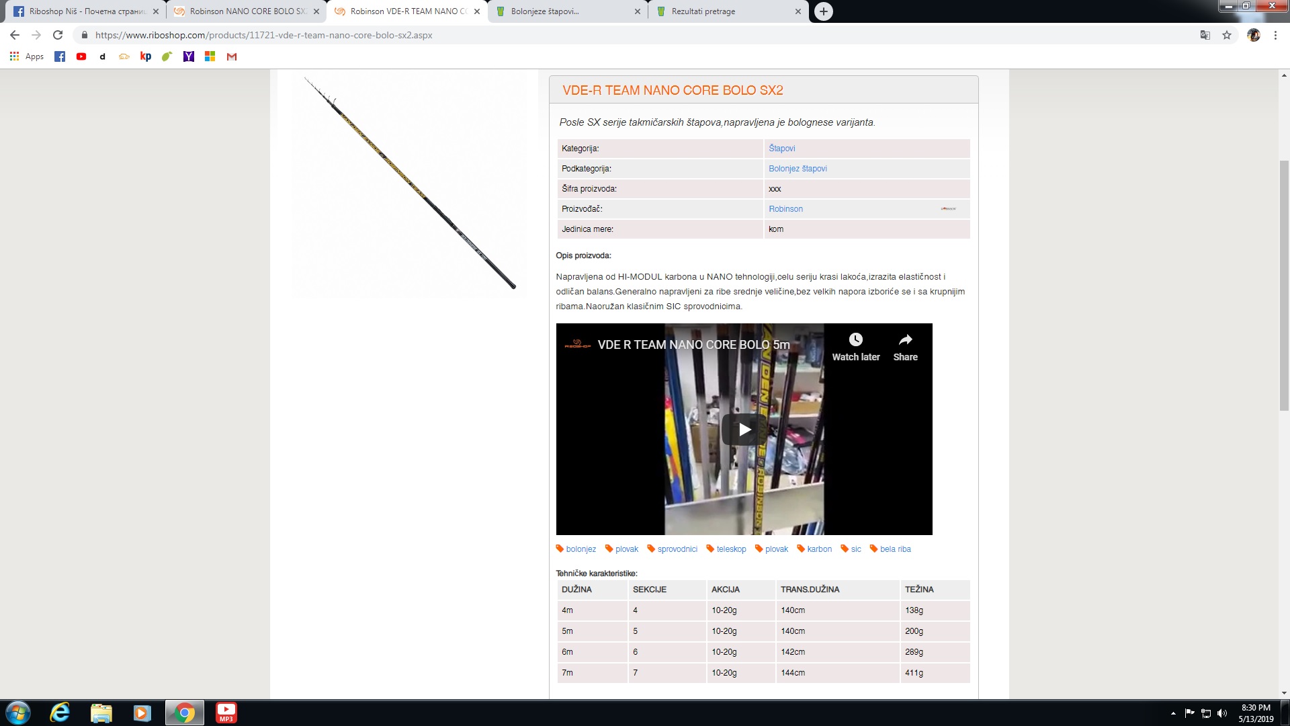Open the Apps bookmark shortcut

pyautogui.click(x=27, y=56)
